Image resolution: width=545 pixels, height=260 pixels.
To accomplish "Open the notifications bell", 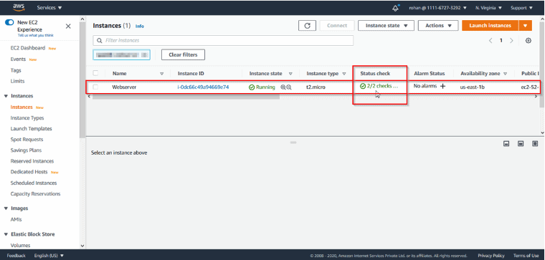I will (x=396, y=8).
